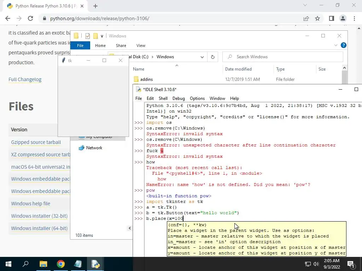
Task: Sort by the Size column header
Action: pyautogui.click(x=322, y=69)
